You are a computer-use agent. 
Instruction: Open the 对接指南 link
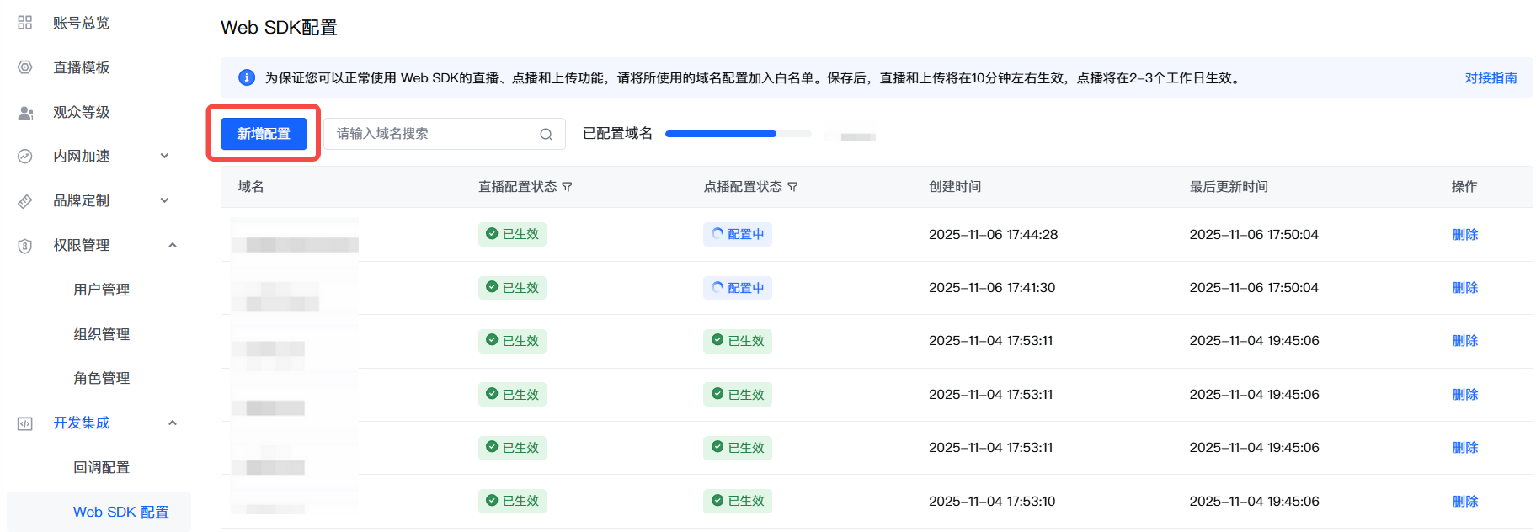1490,77
